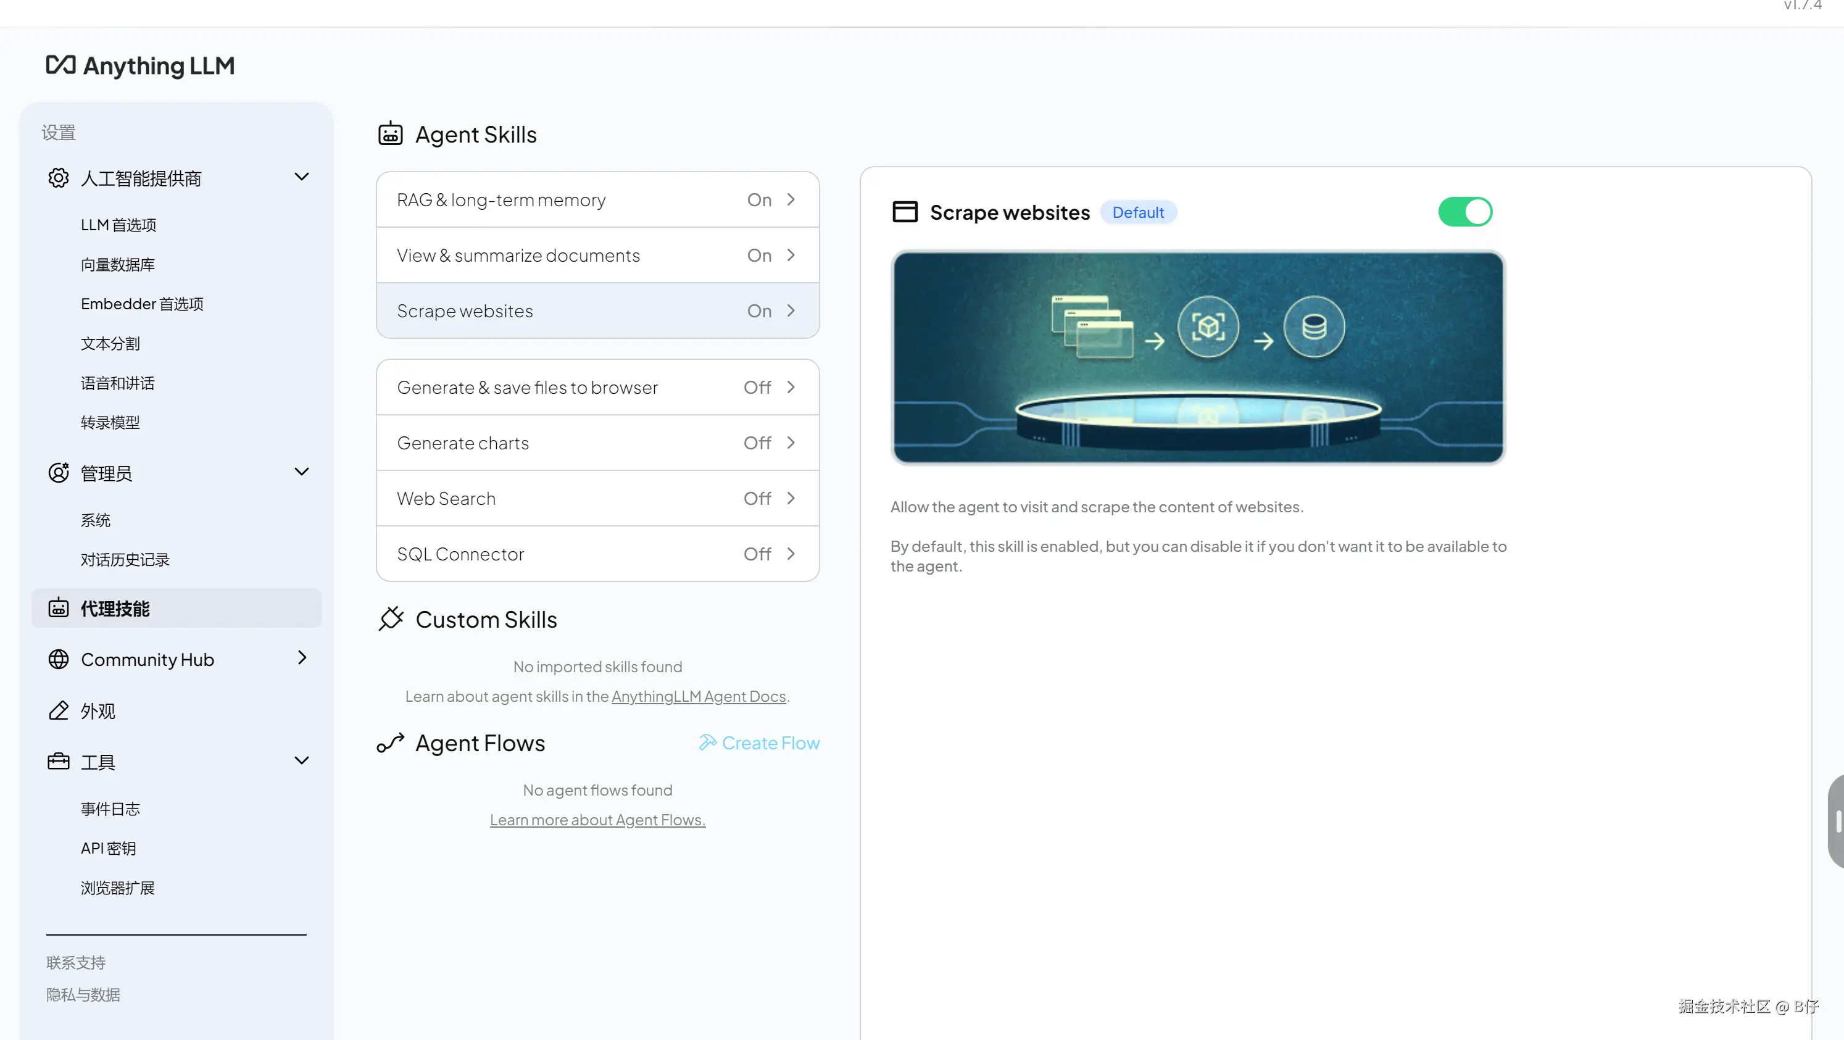The width and height of the screenshot is (1844, 1040).
Task: Click the Create Flow hammer icon
Action: point(707,743)
